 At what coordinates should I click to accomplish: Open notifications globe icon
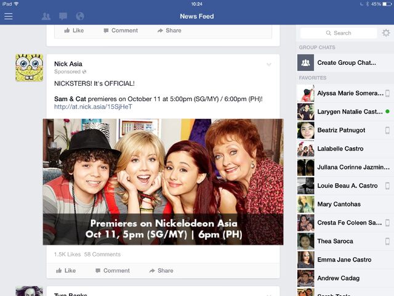(x=80, y=17)
